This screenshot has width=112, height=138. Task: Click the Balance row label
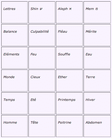pyautogui.click(x=15, y=35)
